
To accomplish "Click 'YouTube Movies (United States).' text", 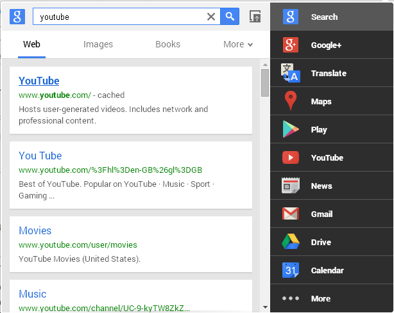I will [80, 259].
